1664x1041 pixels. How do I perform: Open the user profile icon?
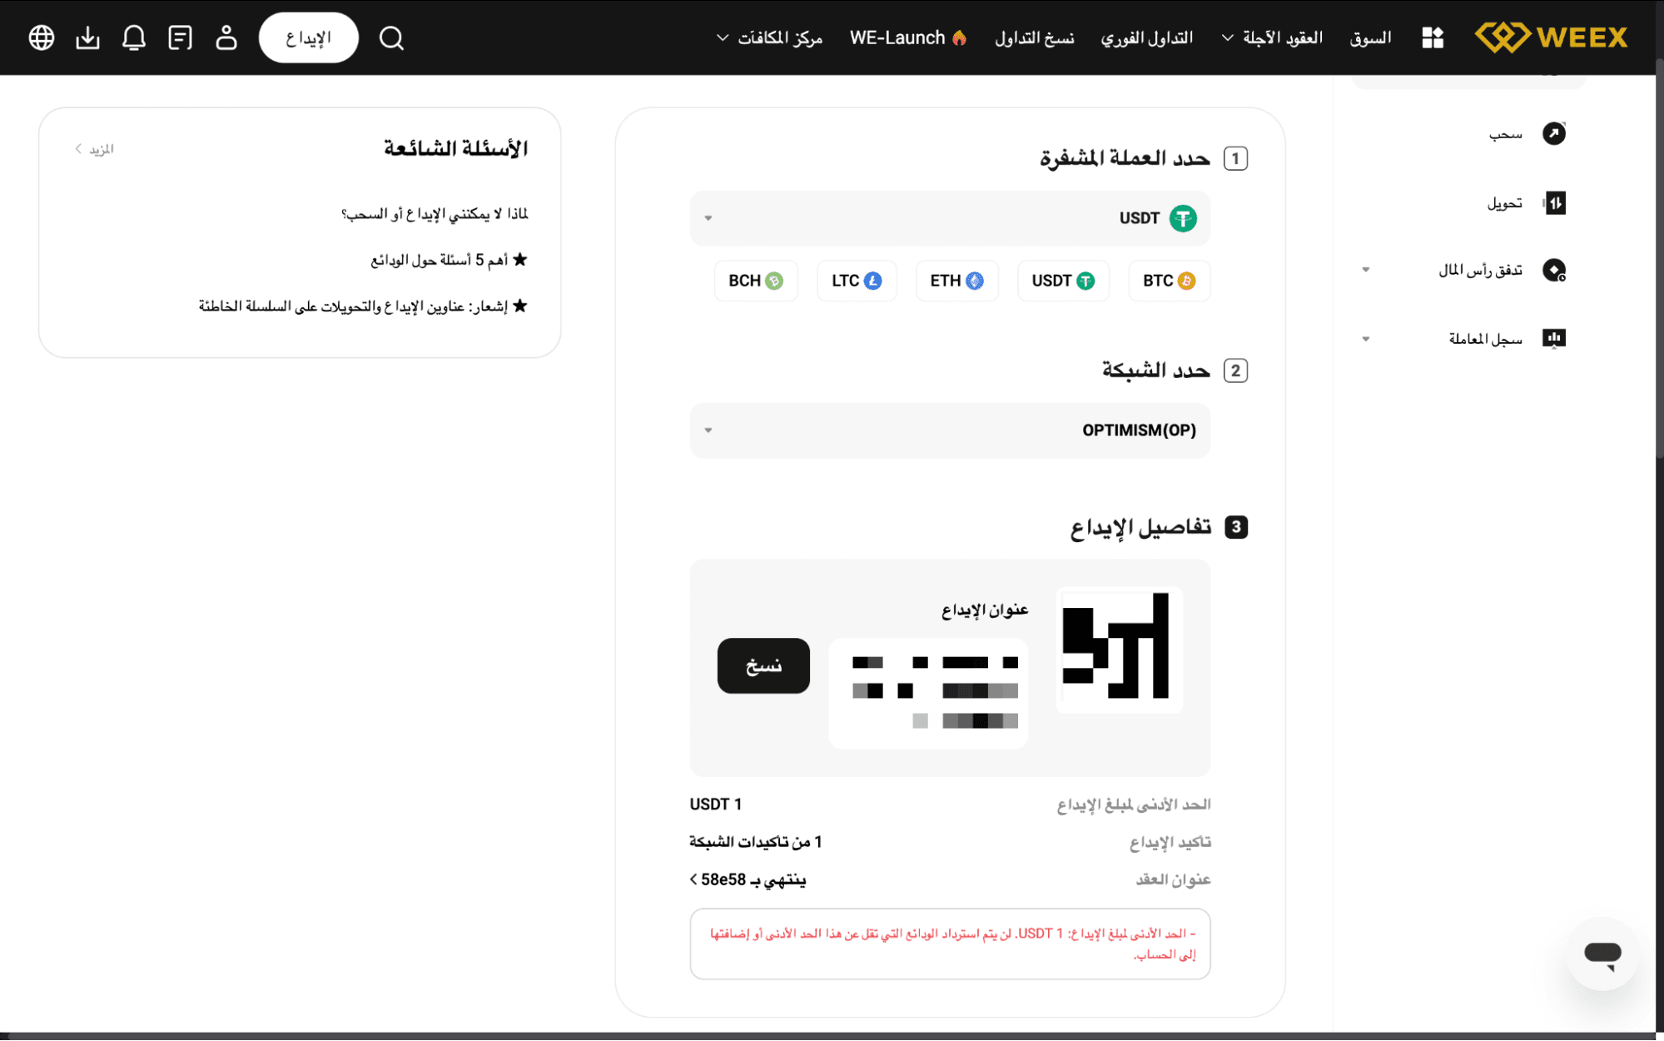[x=226, y=37]
